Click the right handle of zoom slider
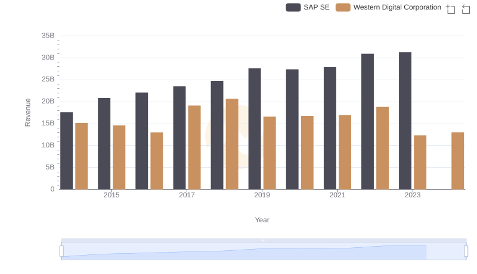 [x=466, y=251]
